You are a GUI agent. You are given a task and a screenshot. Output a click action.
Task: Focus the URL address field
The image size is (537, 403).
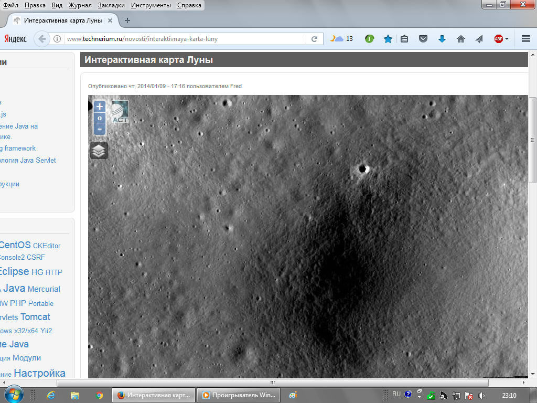[185, 39]
